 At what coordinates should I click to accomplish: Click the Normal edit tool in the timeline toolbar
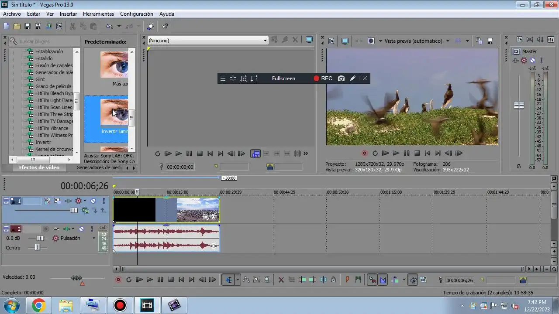[228, 280]
